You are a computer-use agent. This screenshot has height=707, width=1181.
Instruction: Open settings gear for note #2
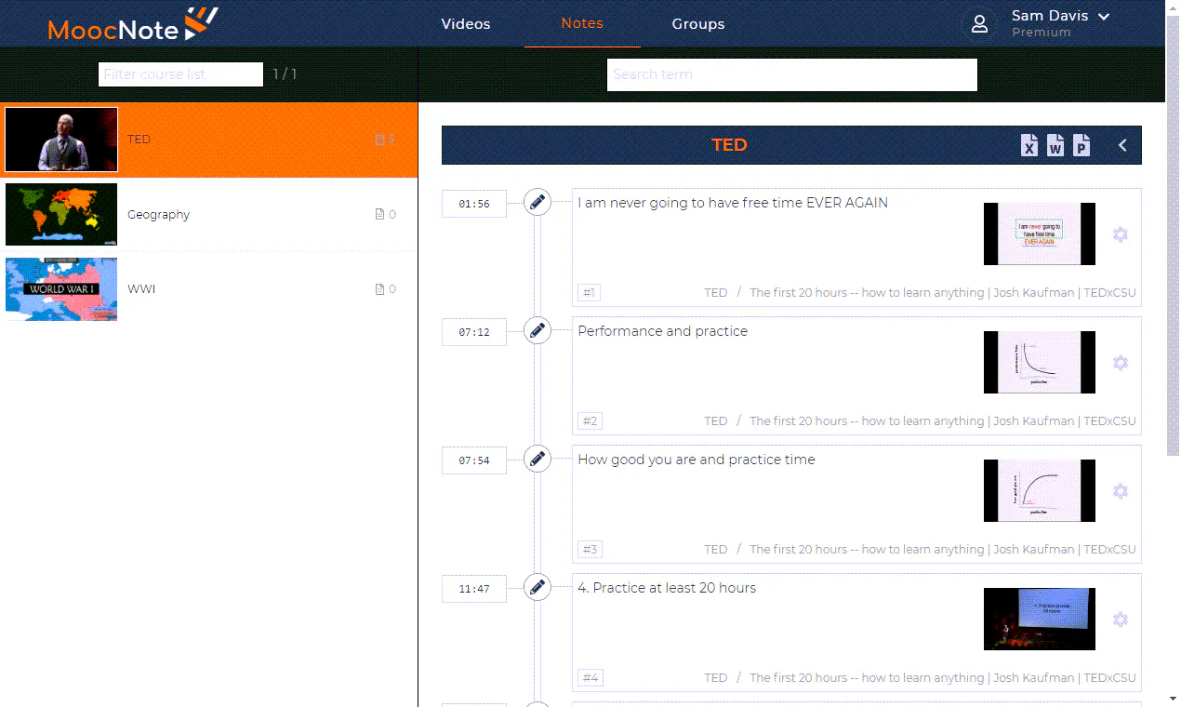pos(1121,363)
